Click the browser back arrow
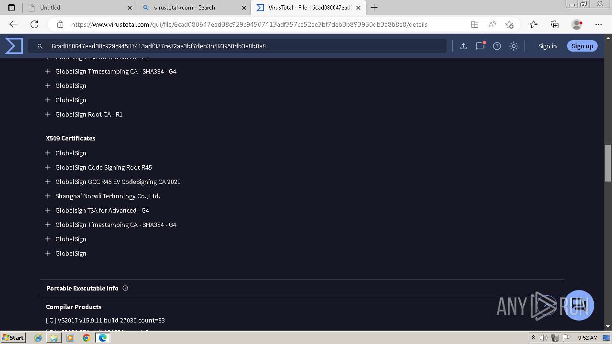612x344 pixels. [13, 24]
